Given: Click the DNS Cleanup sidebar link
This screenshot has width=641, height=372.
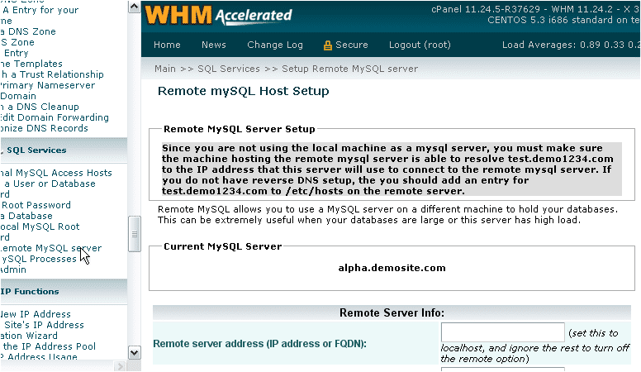Looking at the screenshot, I should pyautogui.click(x=40, y=107).
